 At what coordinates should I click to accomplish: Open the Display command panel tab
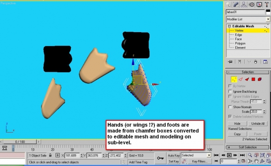(x=259, y=5)
